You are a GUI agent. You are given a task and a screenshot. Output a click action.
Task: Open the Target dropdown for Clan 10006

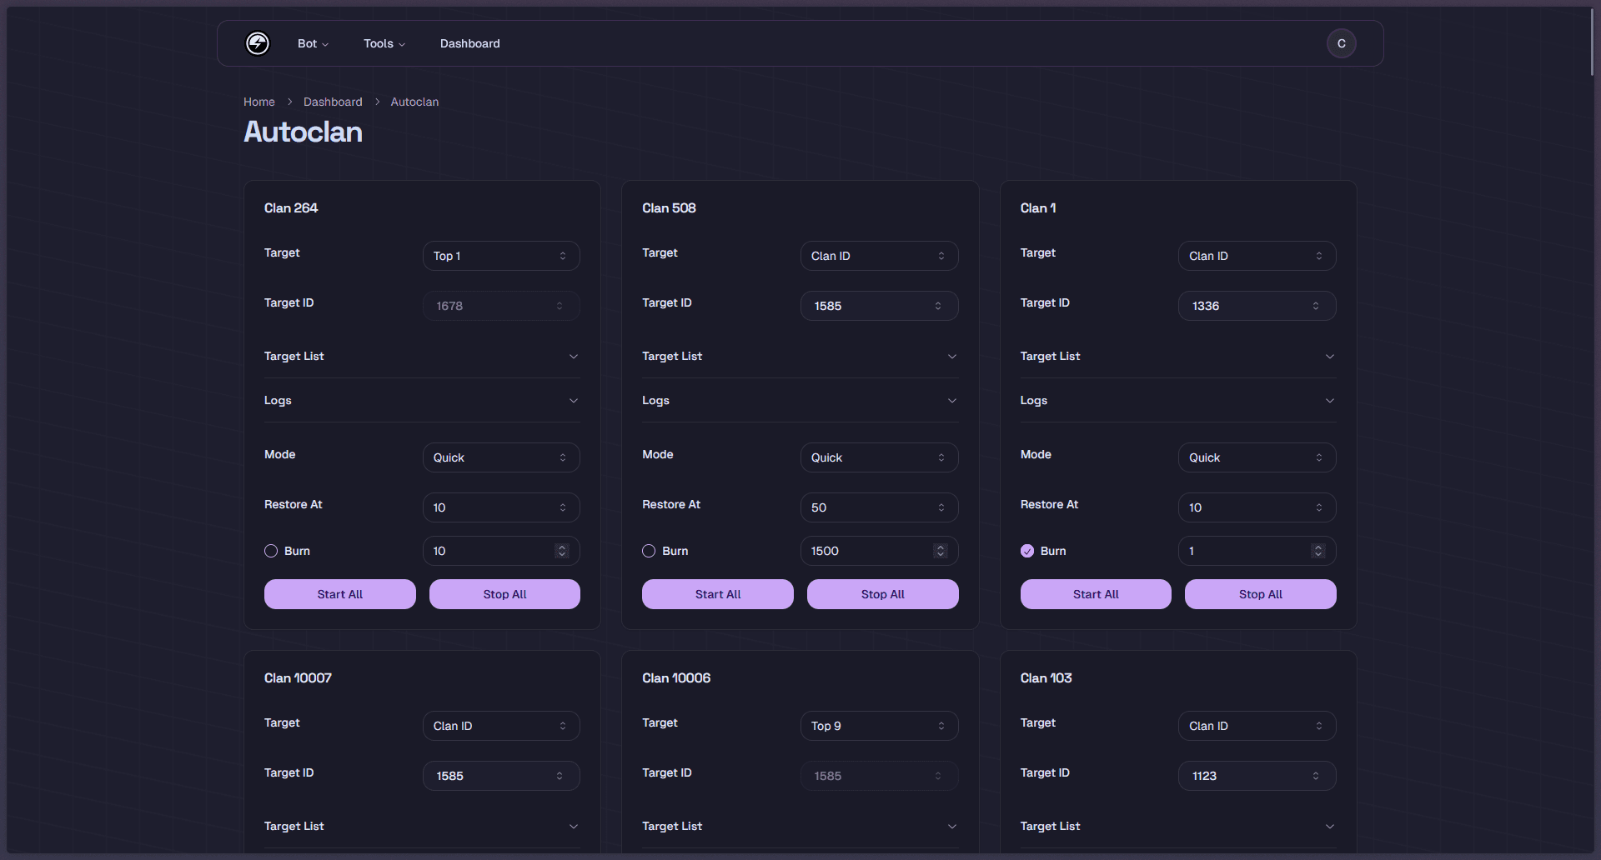pyautogui.click(x=879, y=725)
